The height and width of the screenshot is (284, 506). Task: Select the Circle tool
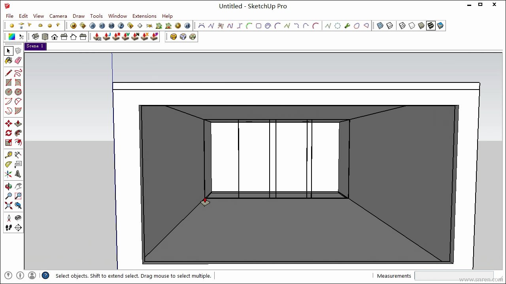(8, 92)
